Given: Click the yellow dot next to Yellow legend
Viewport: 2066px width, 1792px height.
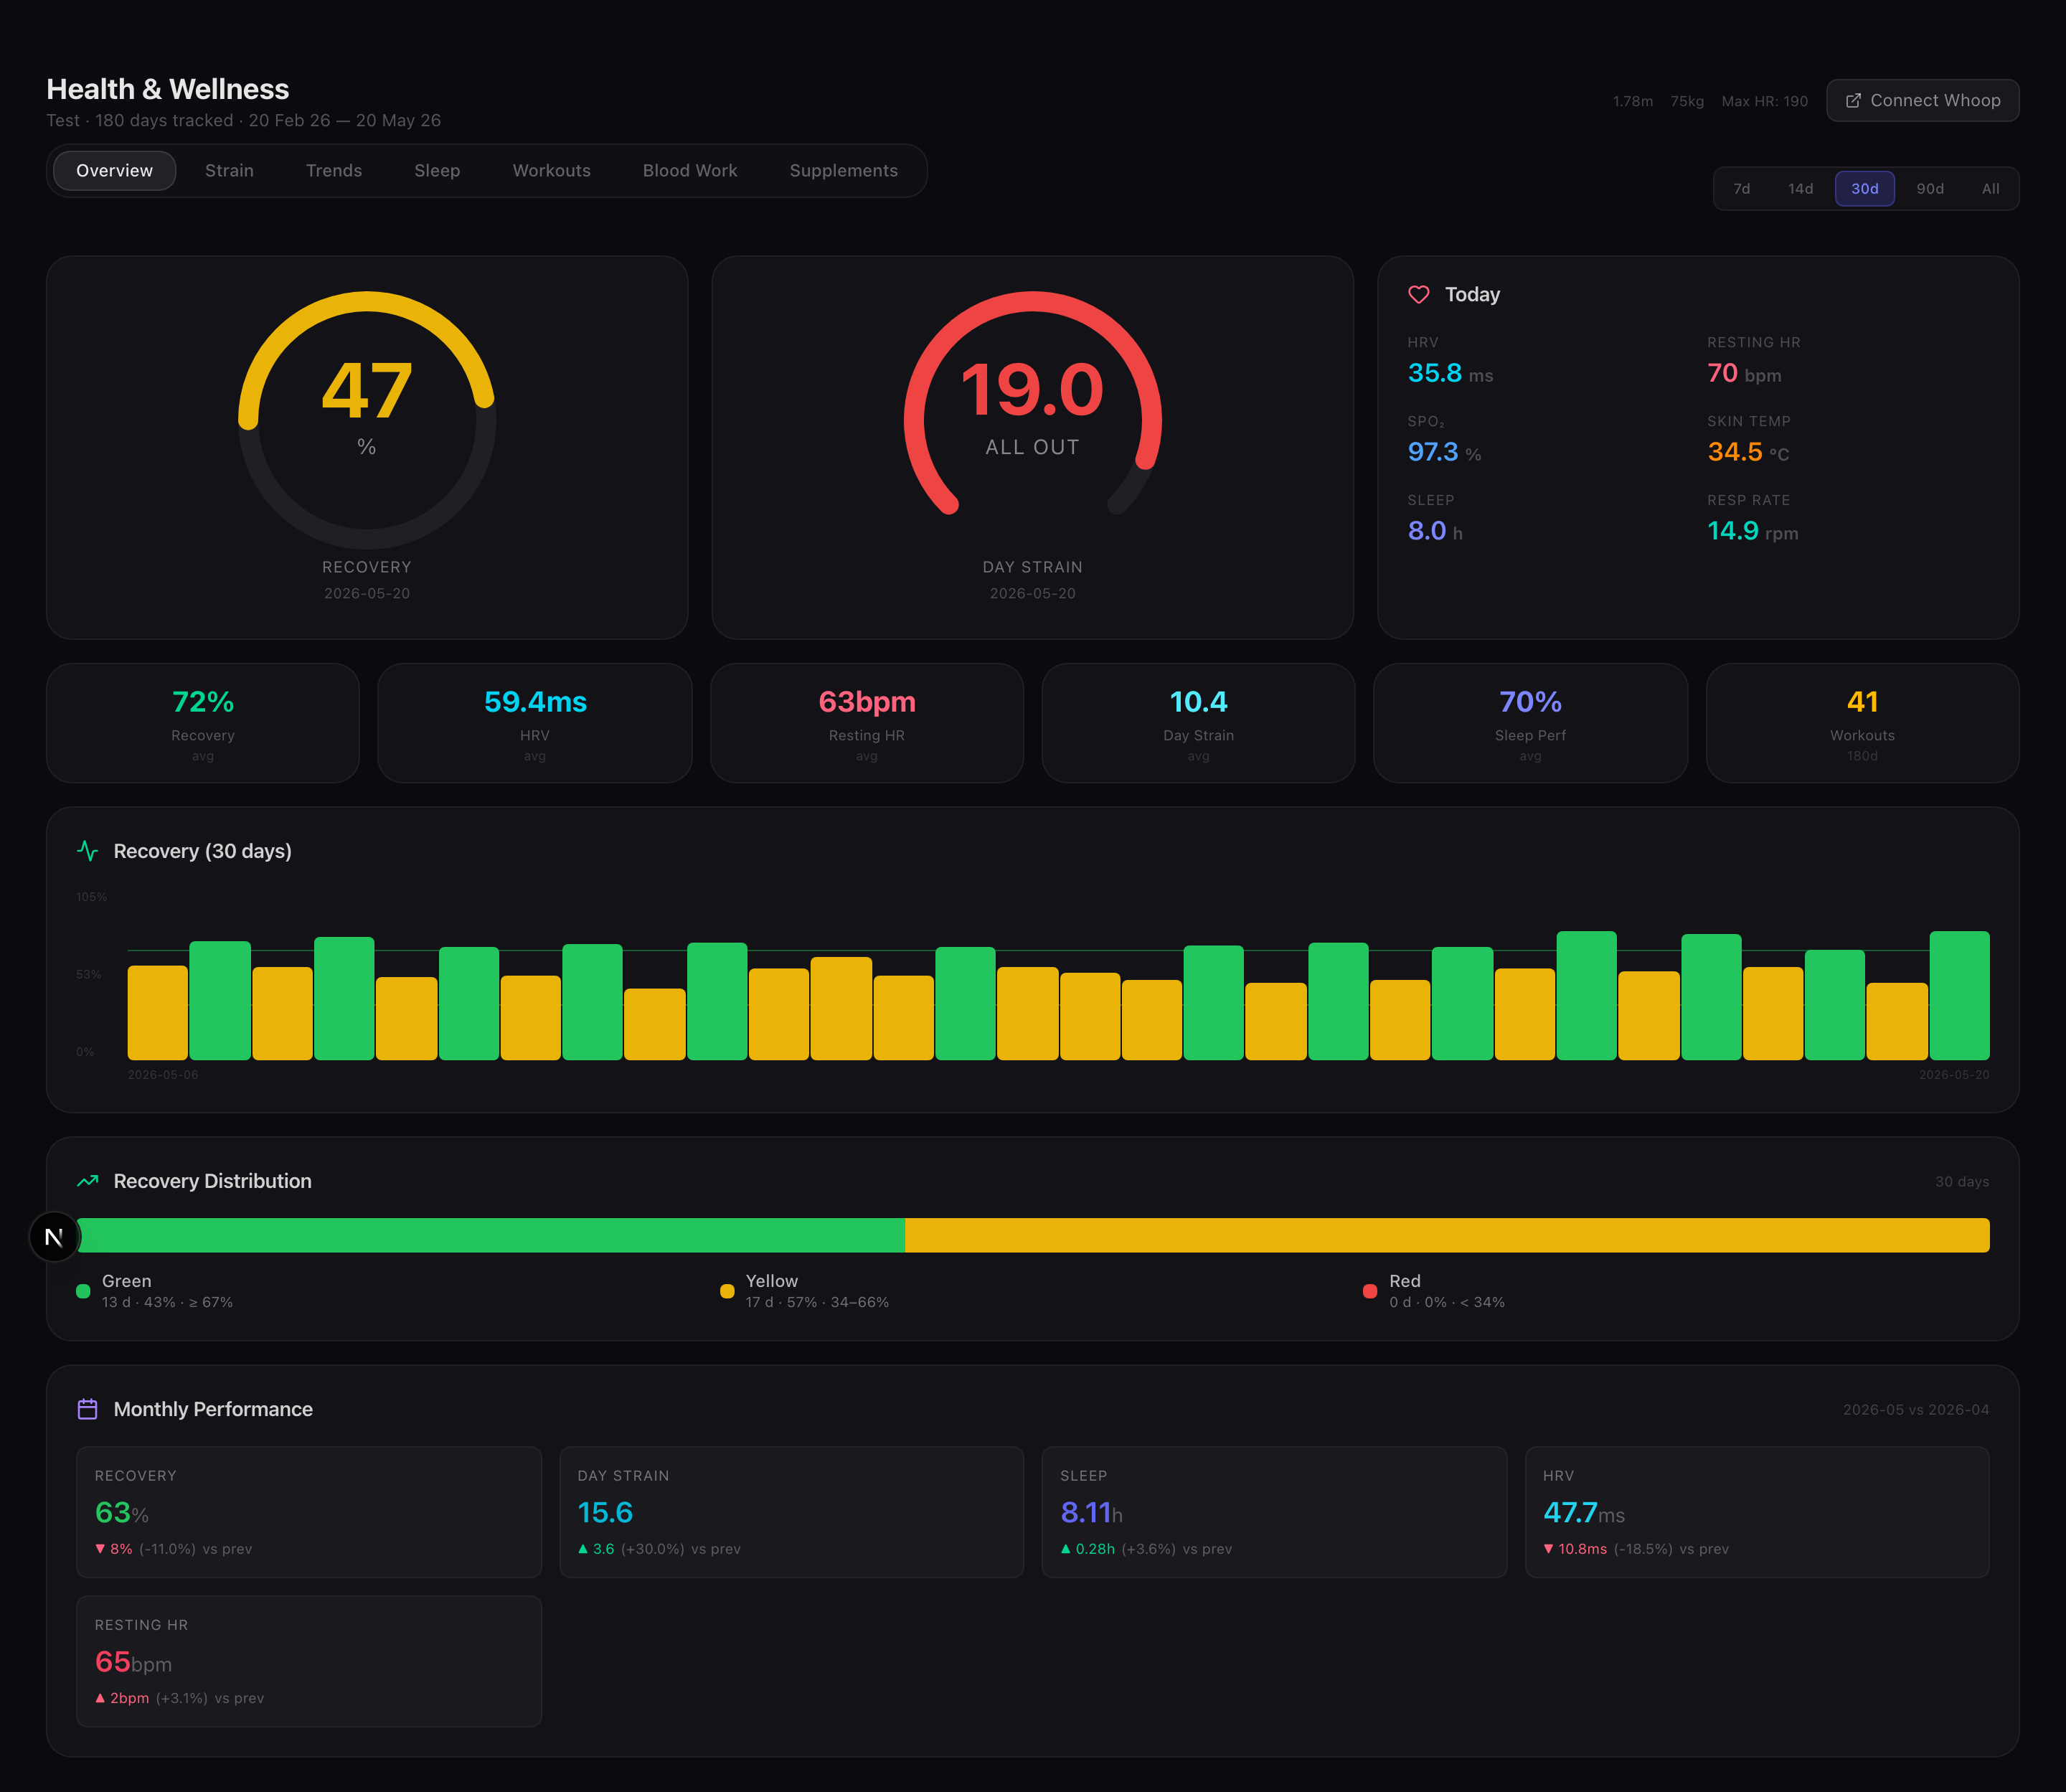Looking at the screenshot, I should 727,1291.
